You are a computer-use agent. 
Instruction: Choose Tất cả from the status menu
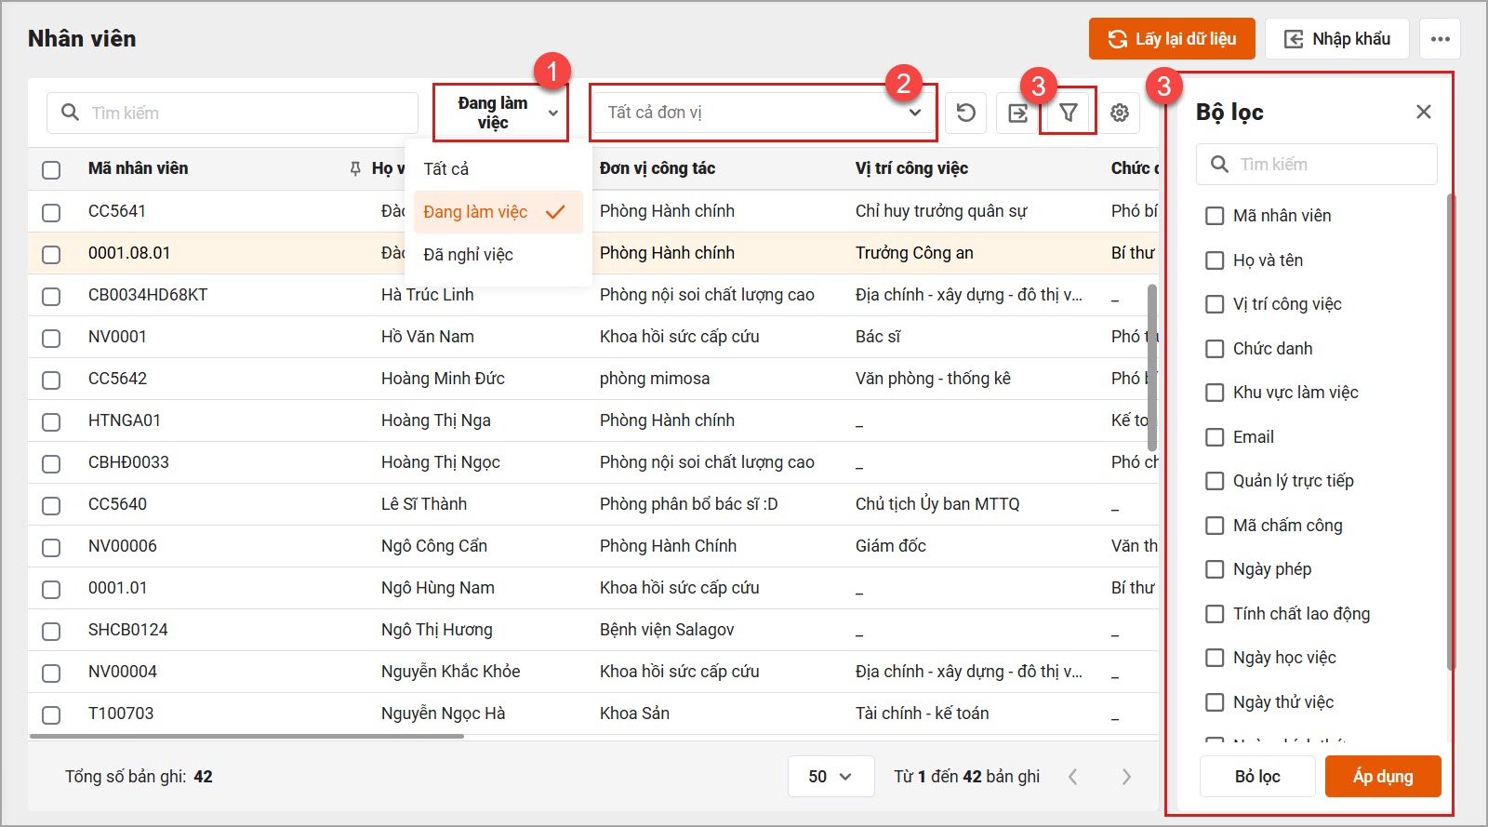coord(446,169)
